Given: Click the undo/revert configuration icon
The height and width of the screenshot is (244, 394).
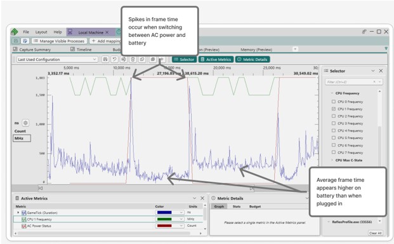Looking at the screenshot, I should [115, 59].
